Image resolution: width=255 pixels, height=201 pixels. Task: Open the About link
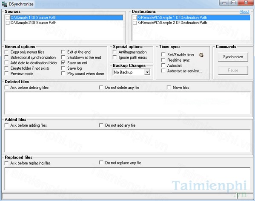coord(244,11)
